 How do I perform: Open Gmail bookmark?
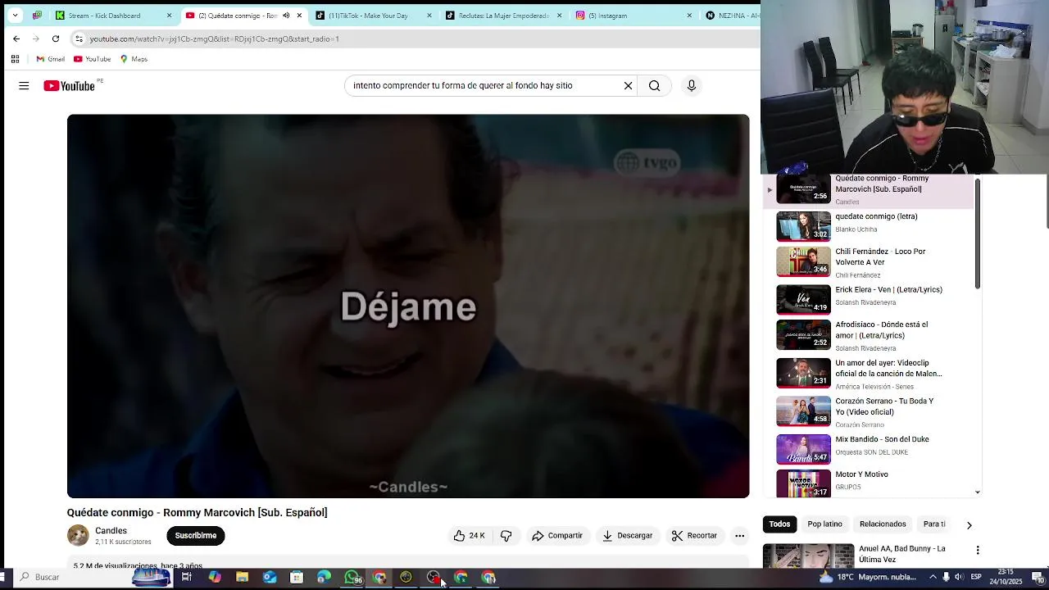point(51,59)
